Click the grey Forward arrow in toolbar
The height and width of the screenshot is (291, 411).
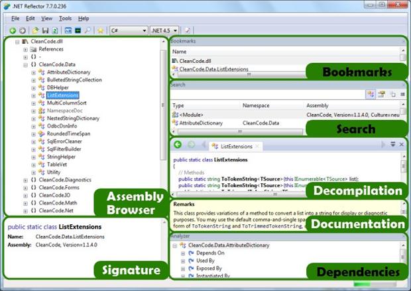pyautogui.click(x=23, y=30)
